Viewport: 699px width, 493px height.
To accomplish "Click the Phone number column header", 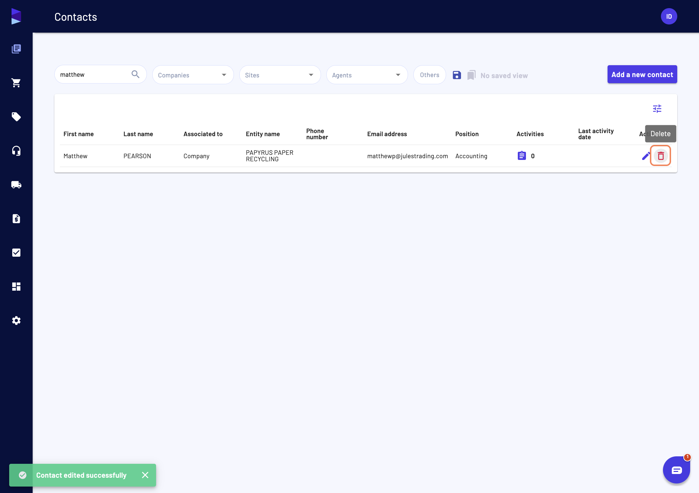I will pos(317,134).
